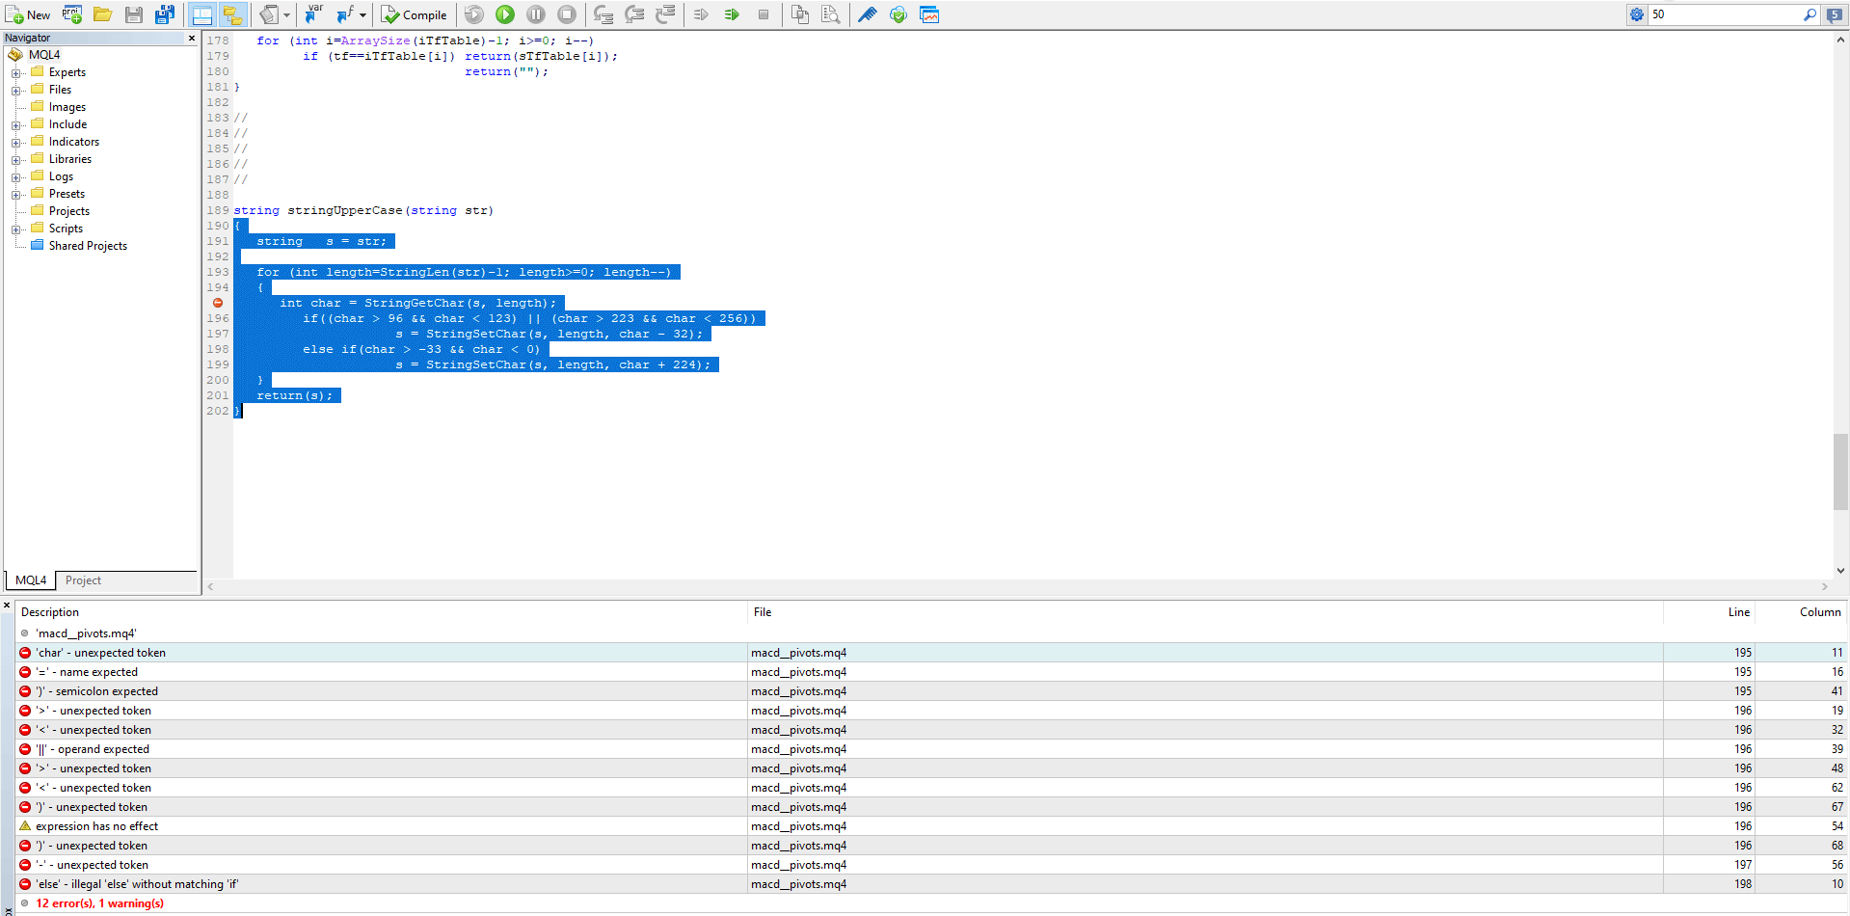Expand the Libraries folder

point(15,160)
